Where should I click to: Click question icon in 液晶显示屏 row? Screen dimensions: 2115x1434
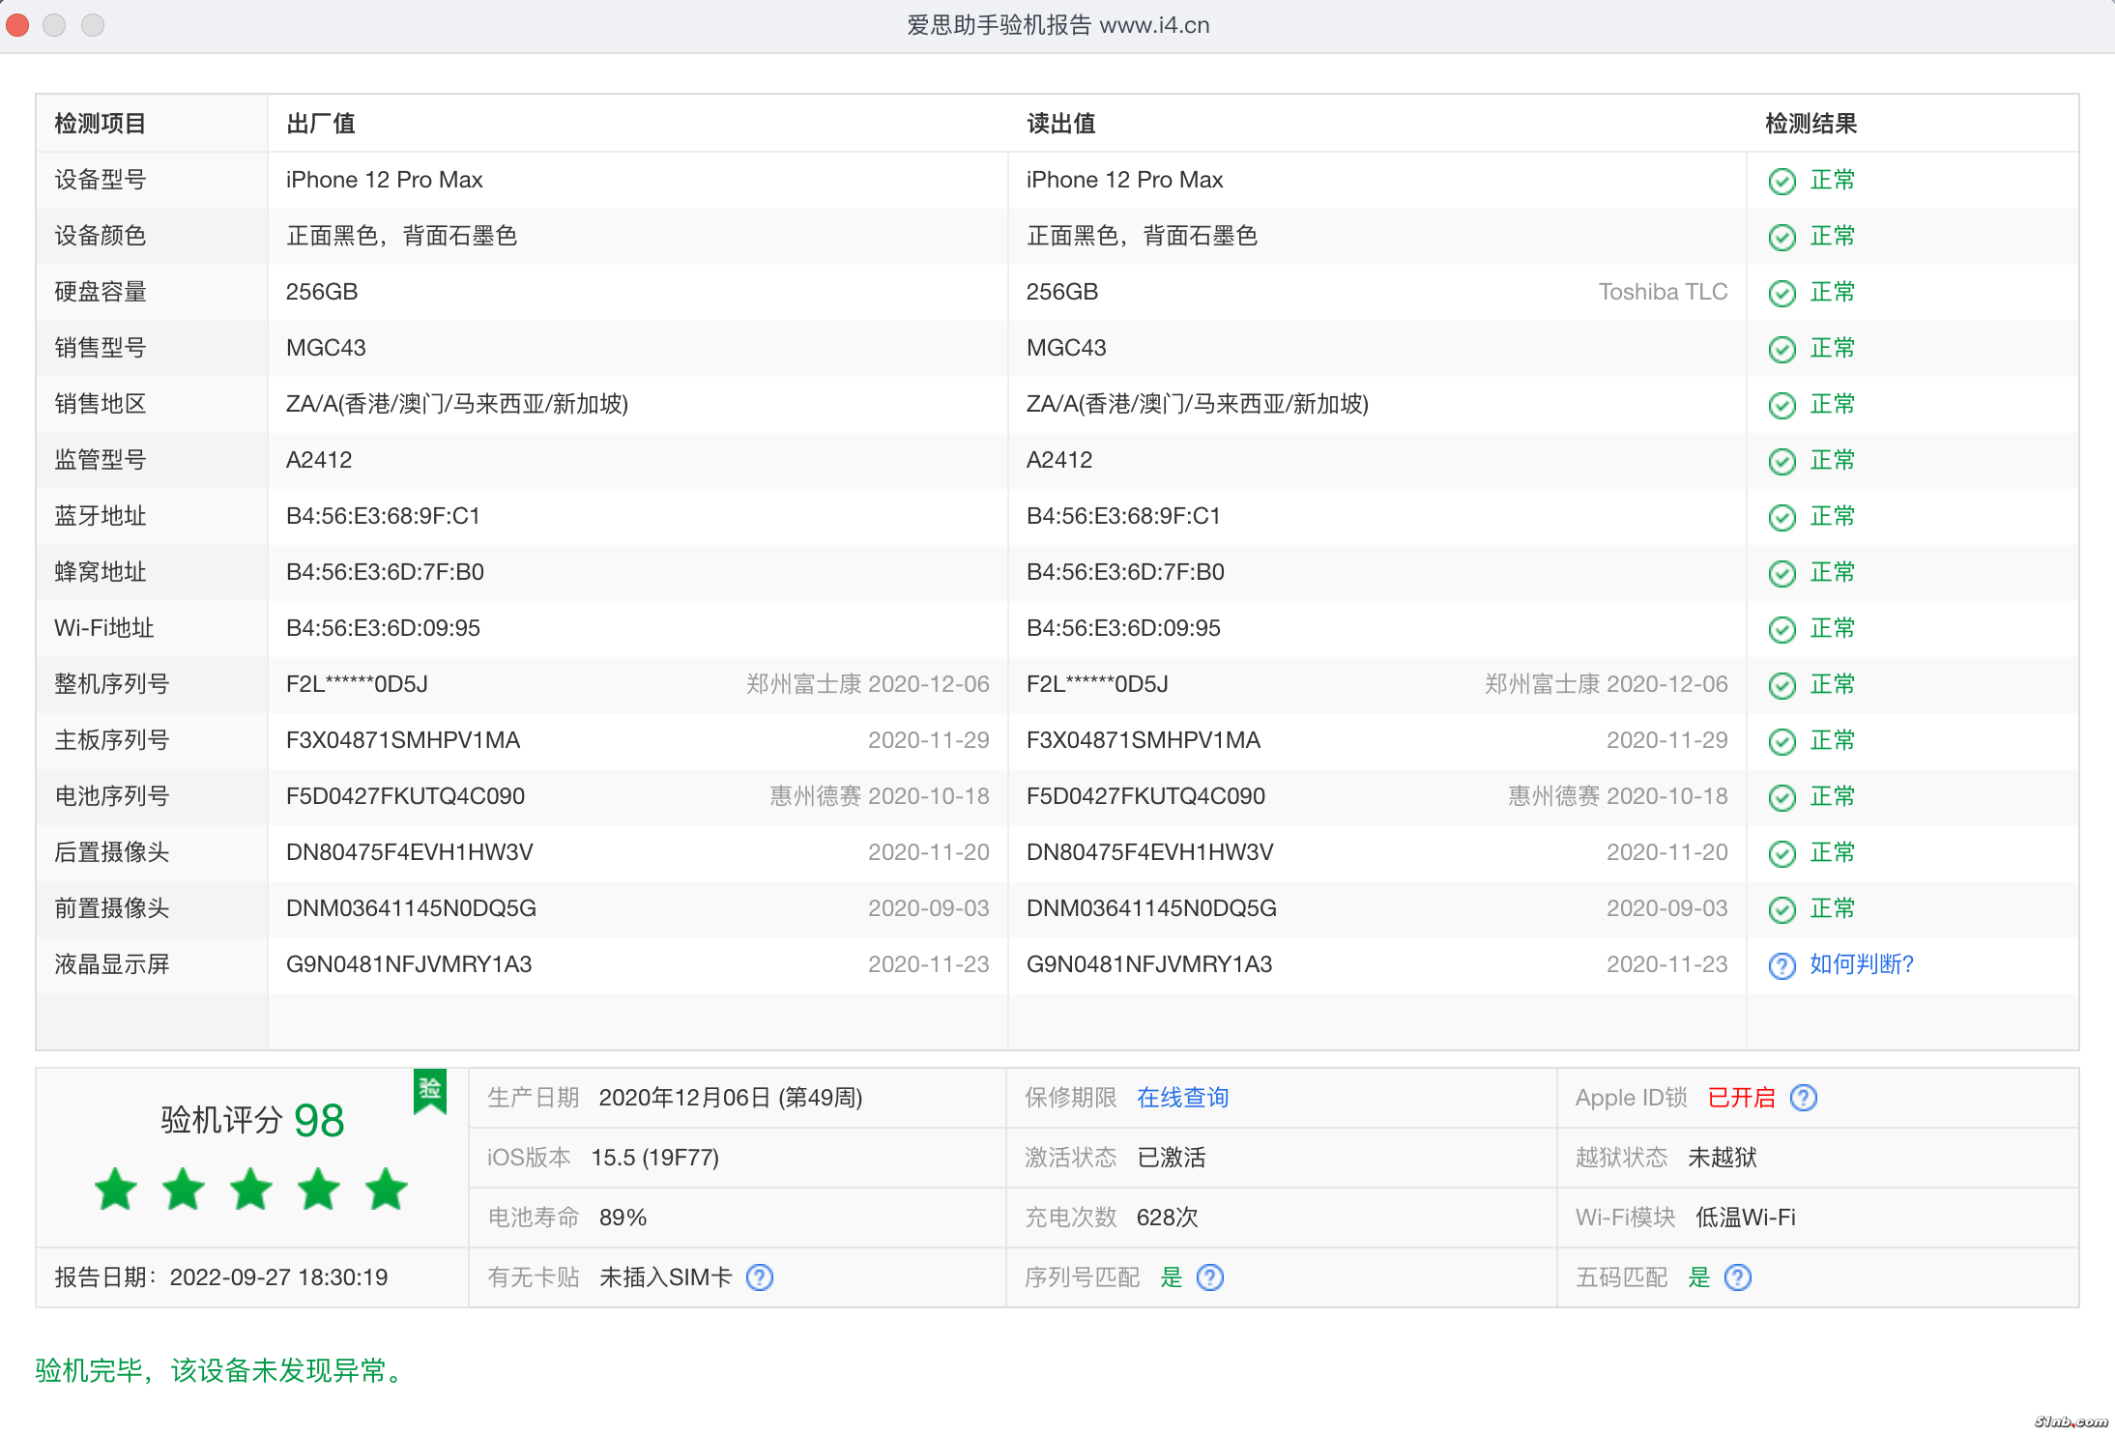click(x=1782, y=965)
